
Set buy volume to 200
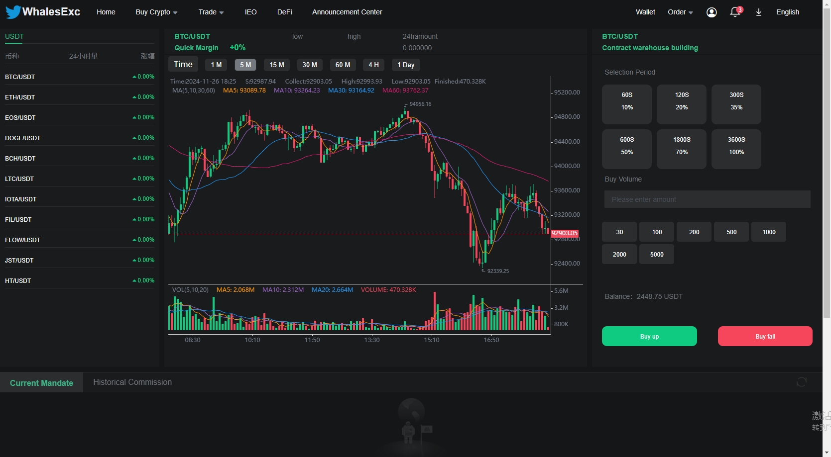[x=694, y=232]
